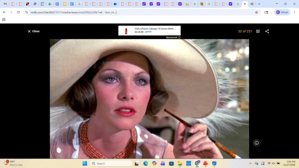Viewport: 299px width, 168px height.
Task: Show image info with the circled i icon
Action: [x=256, y=143]
